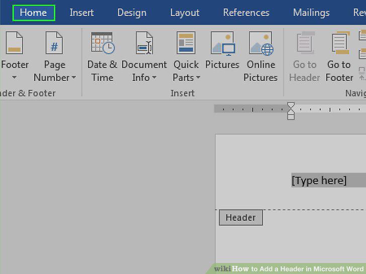Click the horizontal ruler bar
The image size is (366, 274).
click(290, 109)
